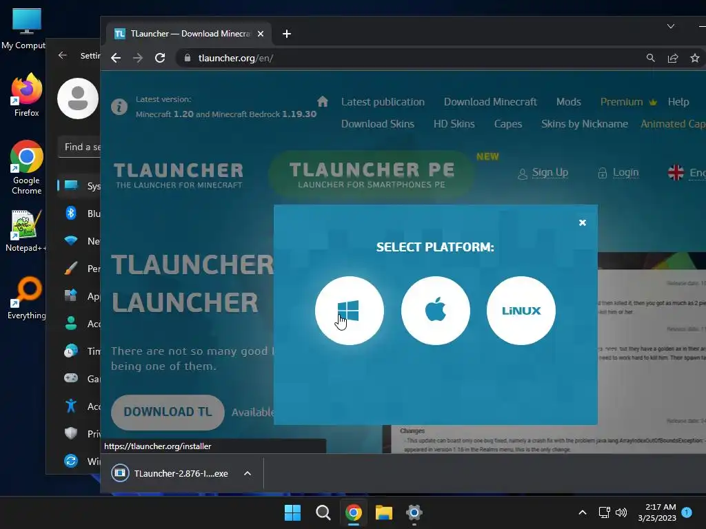Screen dimensions: 706x529
Task: Open Firefox desktop shortcut
Action: [27, 95]
